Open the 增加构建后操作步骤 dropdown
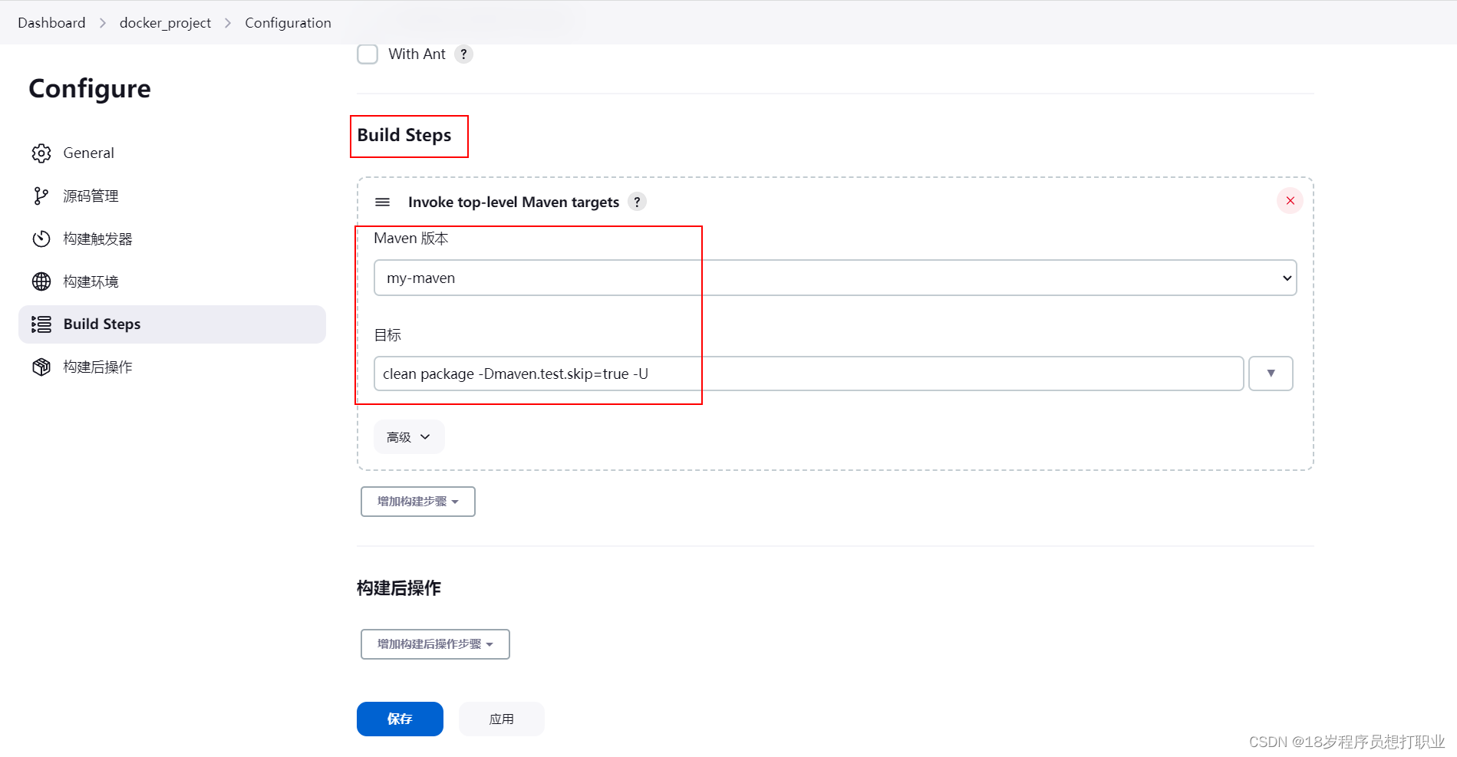The image size is (1457, 757). point(435,644)
